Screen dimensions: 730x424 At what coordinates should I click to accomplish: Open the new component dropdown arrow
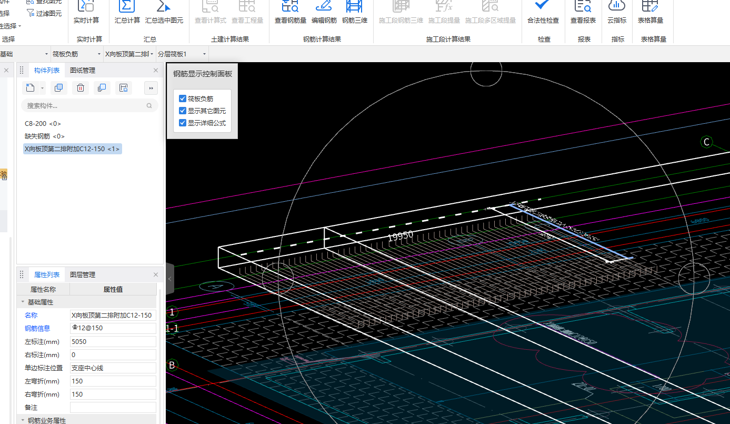[43, 88]
